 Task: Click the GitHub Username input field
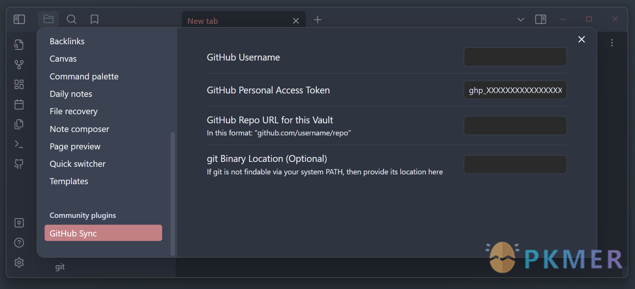[x=515, y=57]
